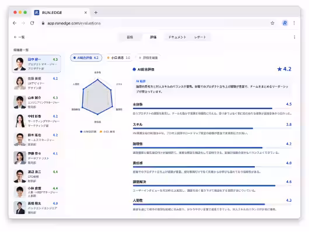Select the 小口 evaluator chip rated 3.0
Image resolution: width=309 pixels, height=232 pixels.
pyautogui.click(x=118, y=58)
